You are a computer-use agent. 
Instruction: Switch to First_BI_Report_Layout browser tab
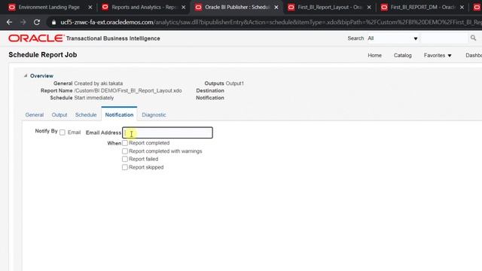[x=329, y=7]
